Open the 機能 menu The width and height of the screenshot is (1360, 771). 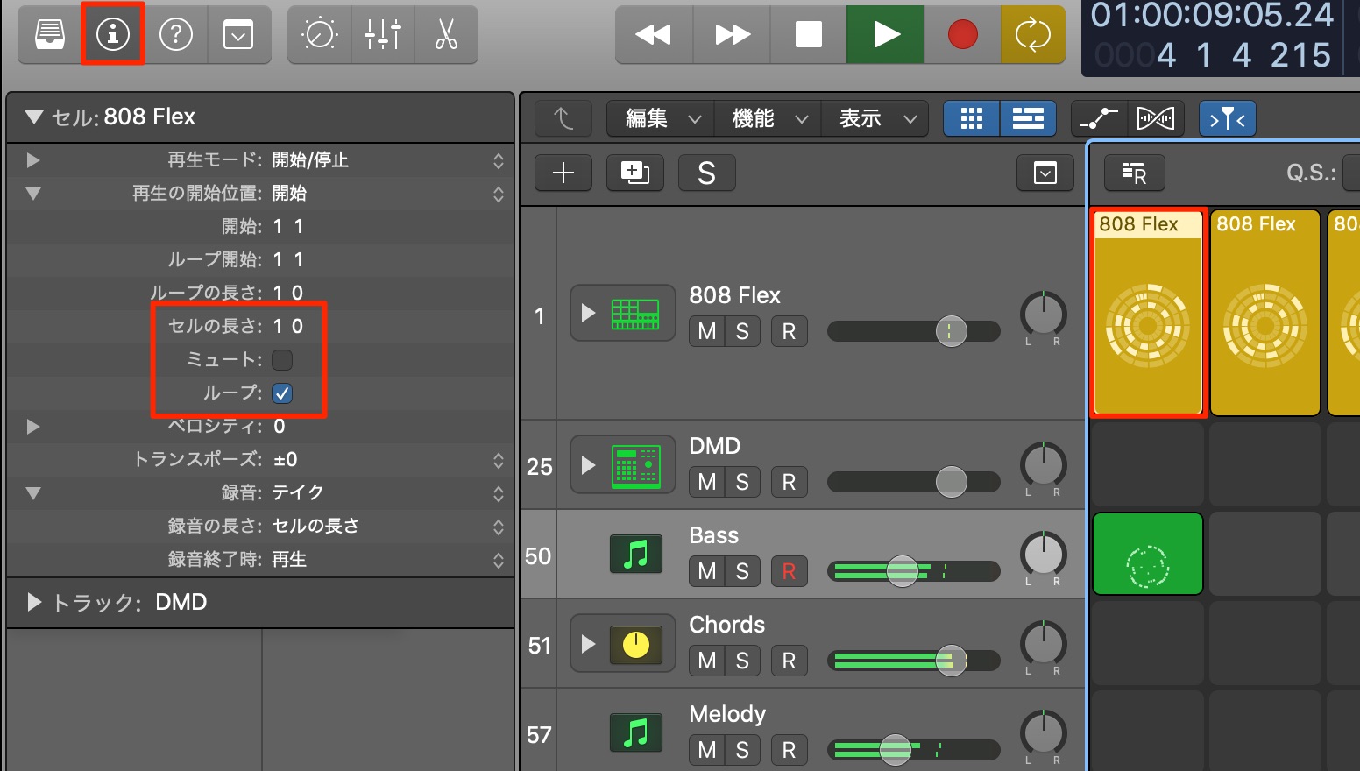pyautogui.click(x=769, y=118)
